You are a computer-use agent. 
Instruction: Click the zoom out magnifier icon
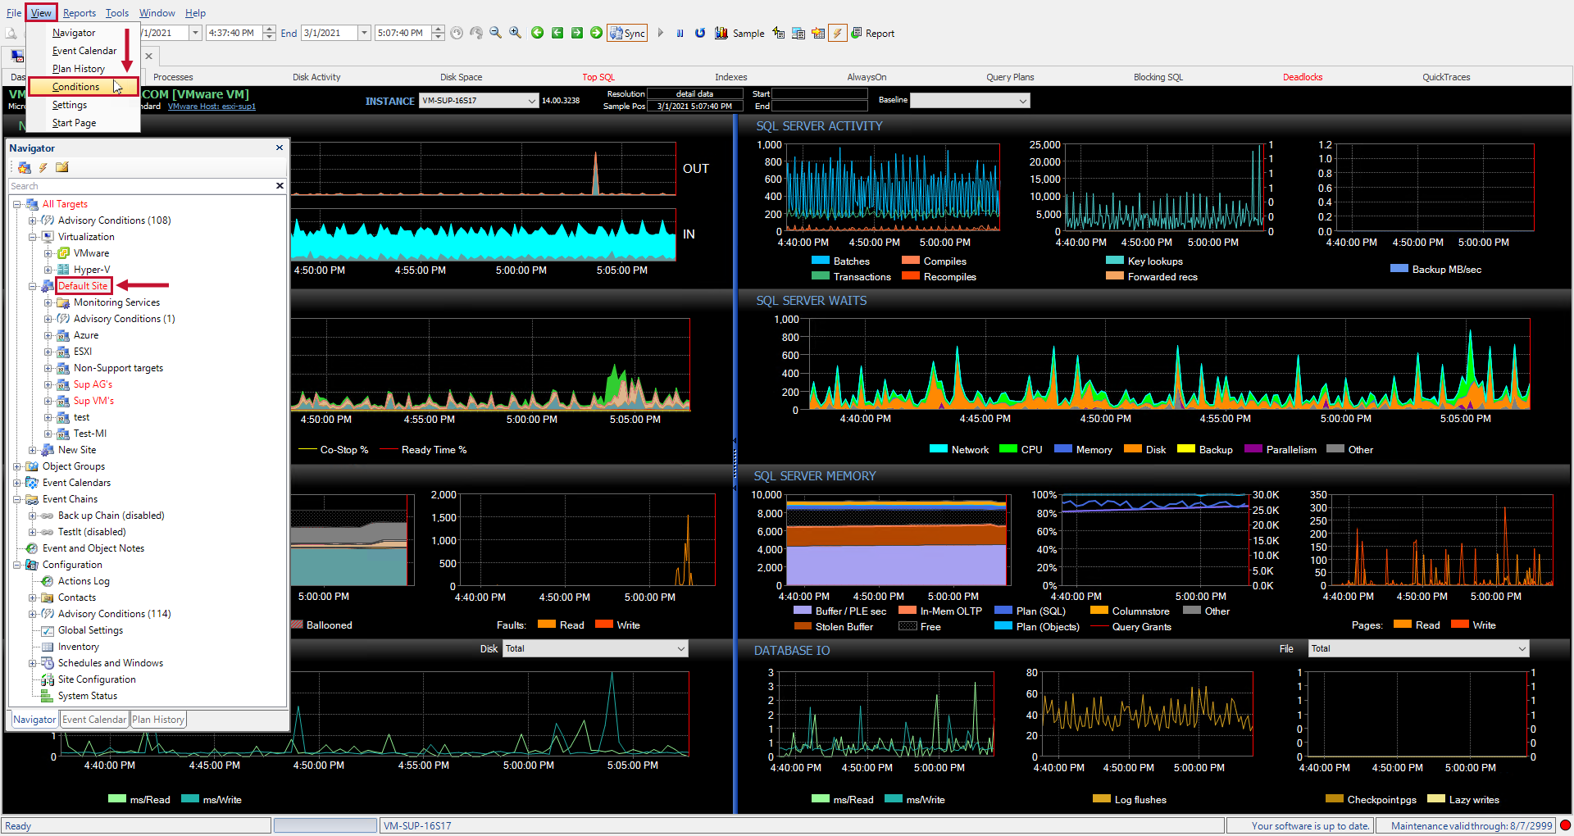(x=495, y=33)
